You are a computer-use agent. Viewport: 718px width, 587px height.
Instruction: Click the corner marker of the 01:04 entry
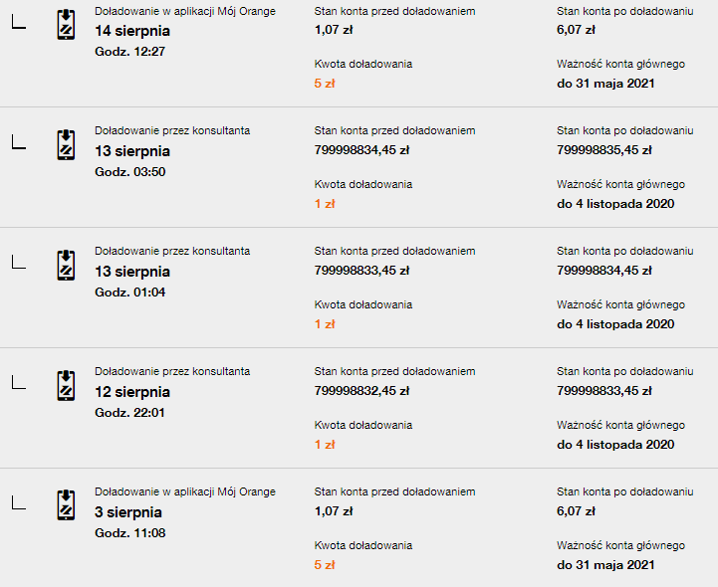18,263
